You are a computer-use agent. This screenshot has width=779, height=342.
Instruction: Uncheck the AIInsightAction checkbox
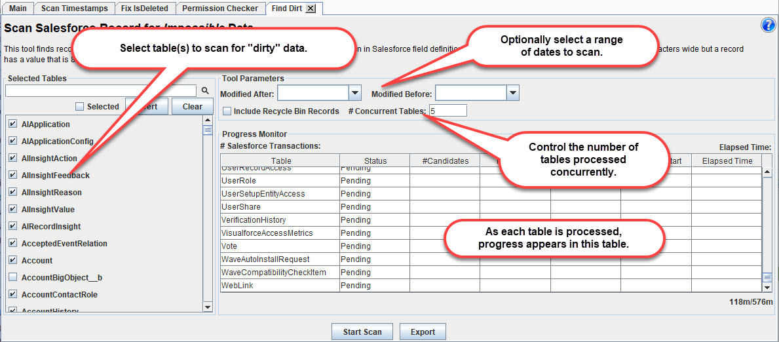(x=13, y=158)
